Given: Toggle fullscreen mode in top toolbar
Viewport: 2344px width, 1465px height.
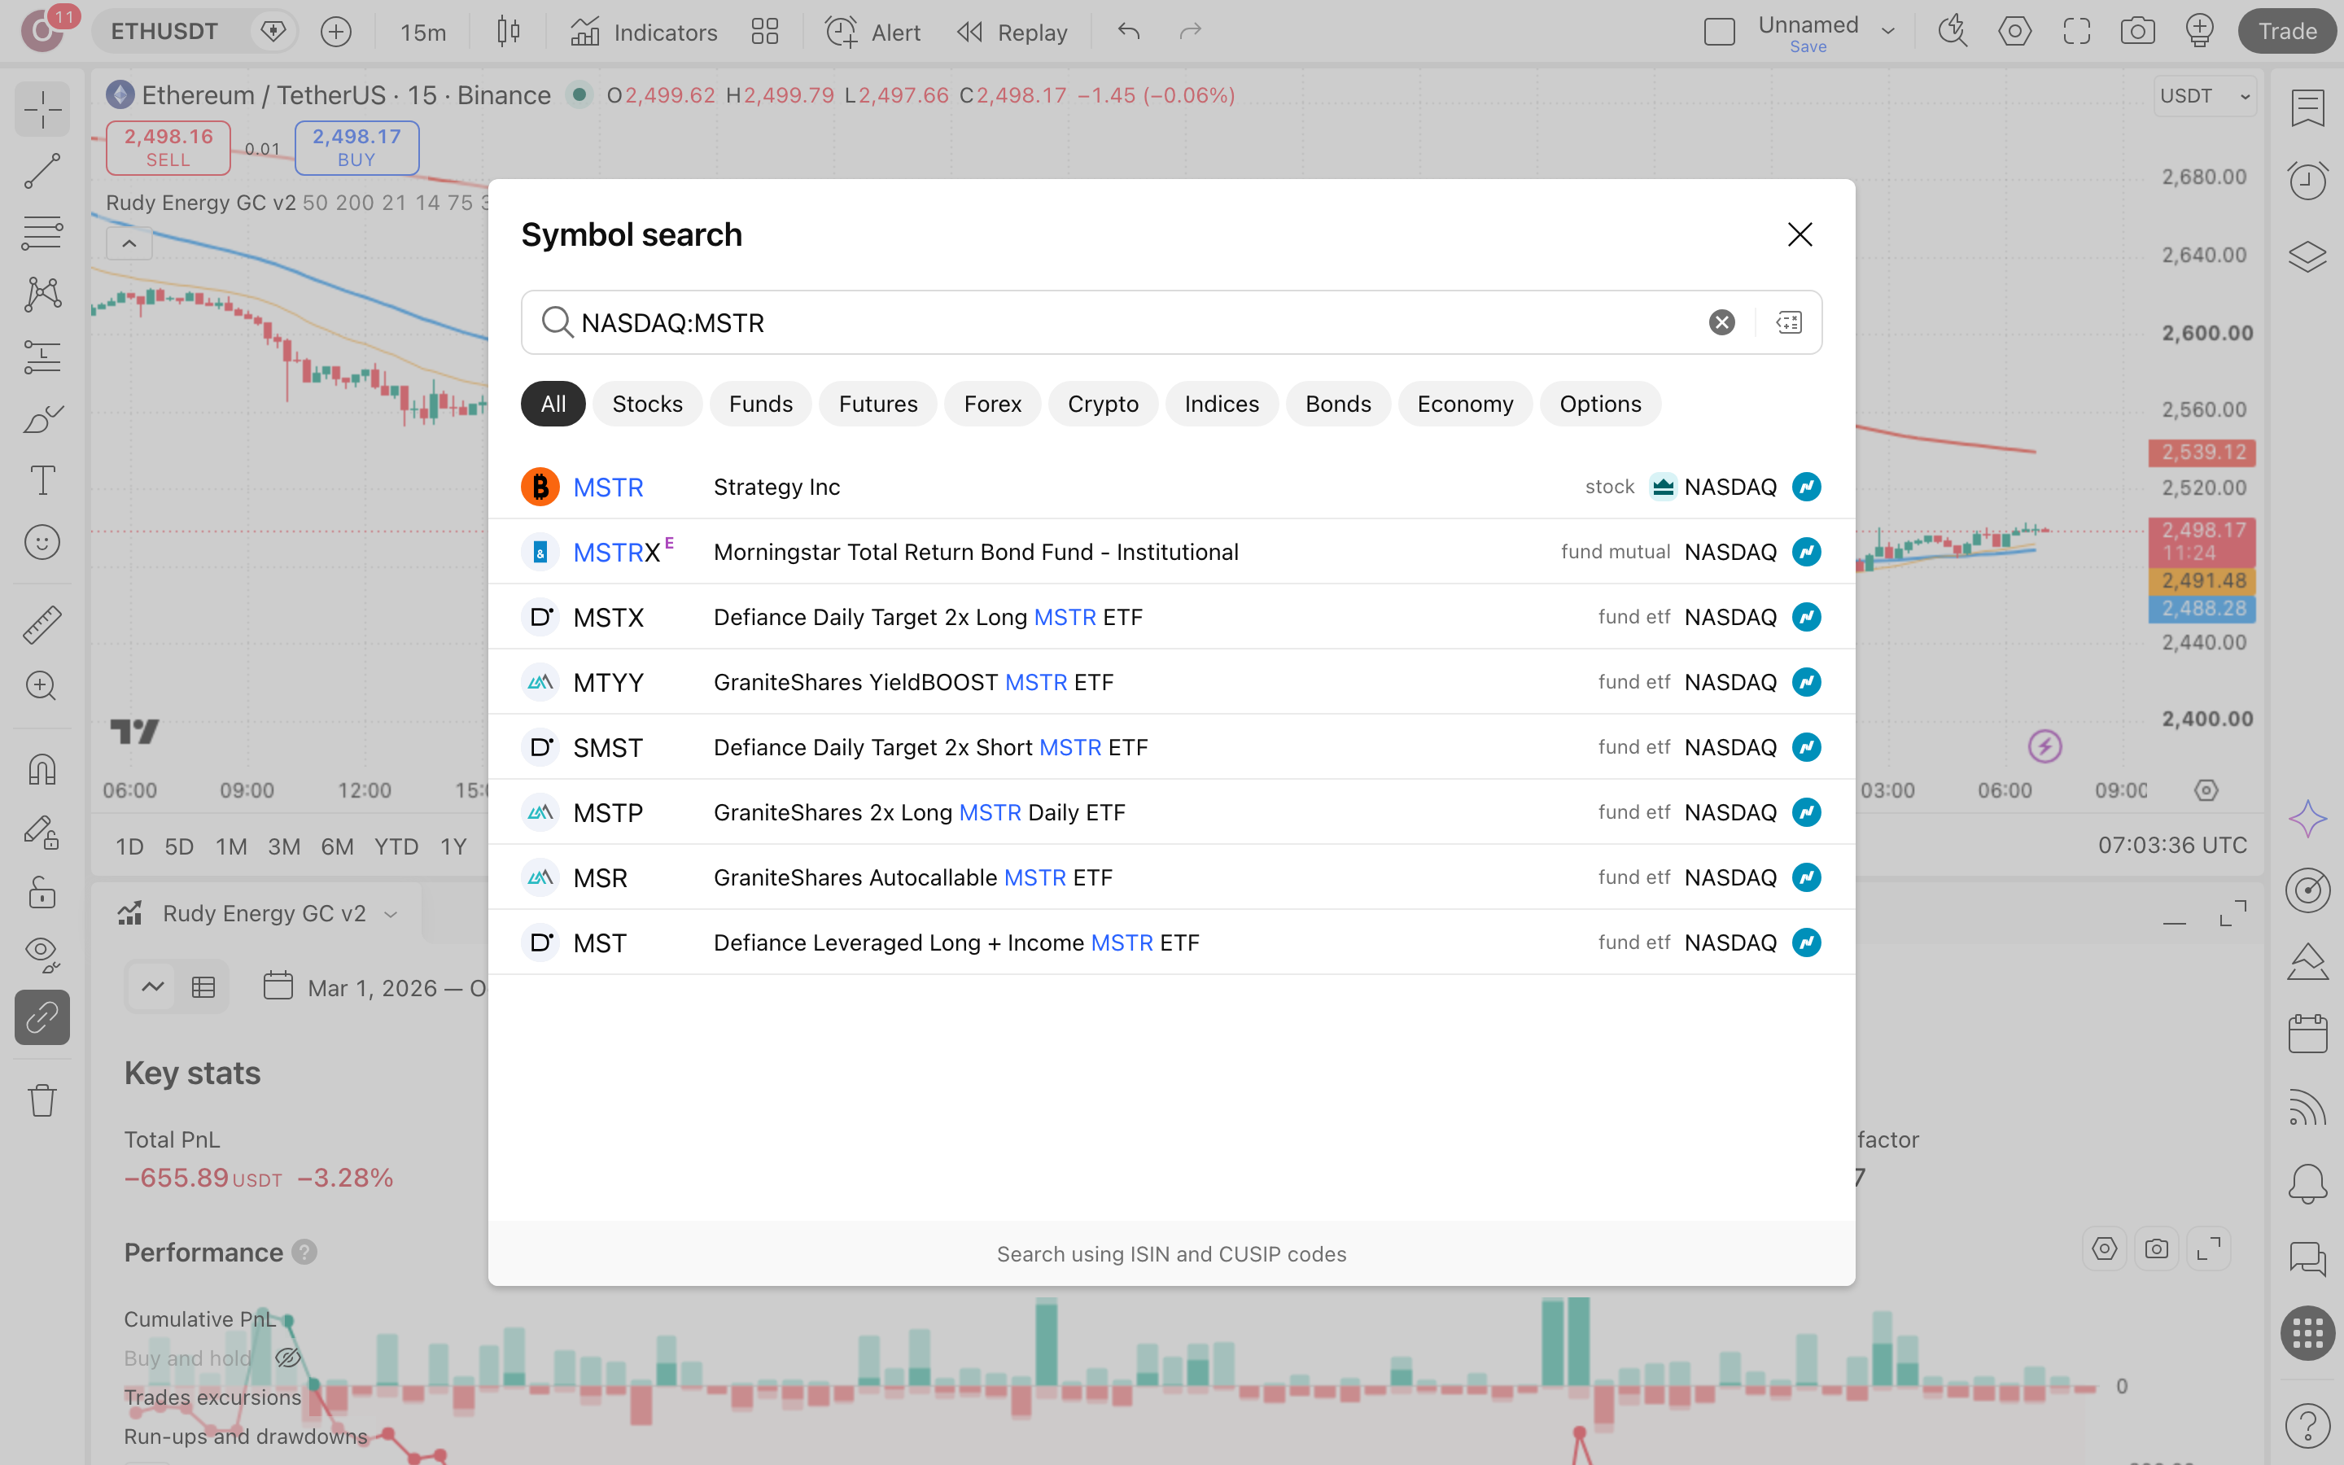Looking at the screenshot, I should point(2075,32).
